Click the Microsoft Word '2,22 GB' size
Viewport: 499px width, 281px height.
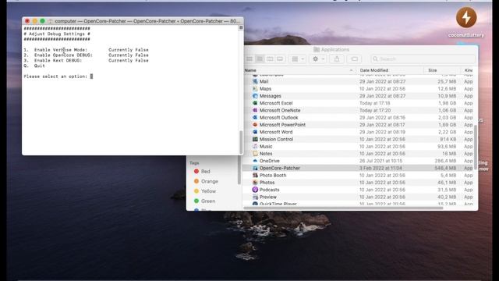447,132
